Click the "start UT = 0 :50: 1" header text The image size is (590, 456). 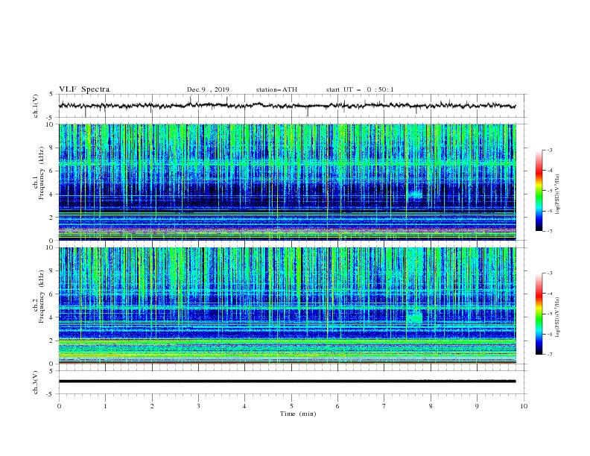click(360, 89)
